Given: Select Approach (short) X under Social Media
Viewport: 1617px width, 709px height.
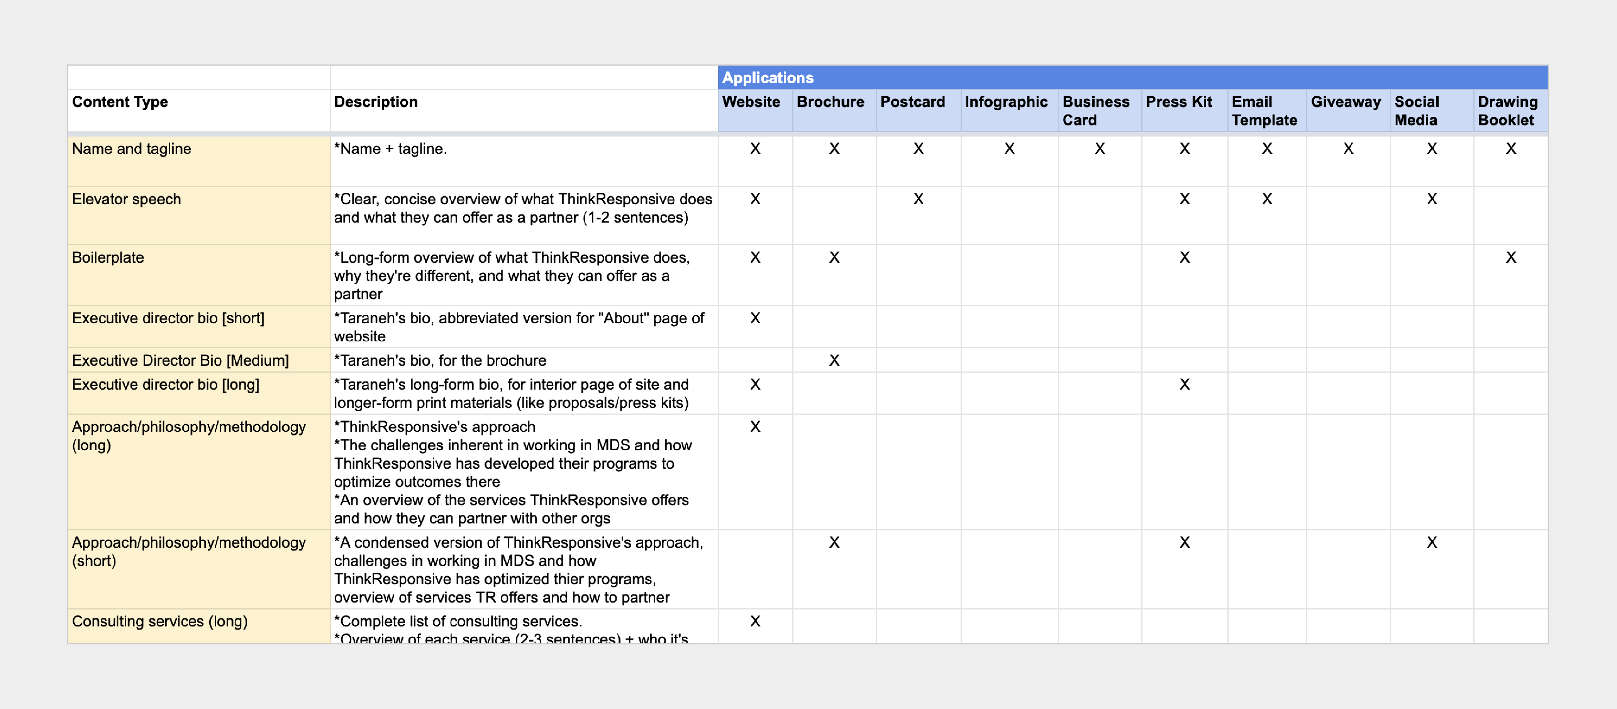Looking at the screenshot, I should [x=1431, y=543].
